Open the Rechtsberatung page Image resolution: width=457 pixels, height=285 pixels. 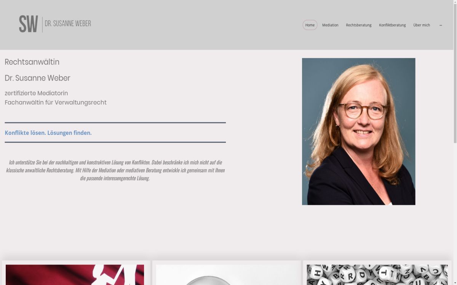click(358, 25)
